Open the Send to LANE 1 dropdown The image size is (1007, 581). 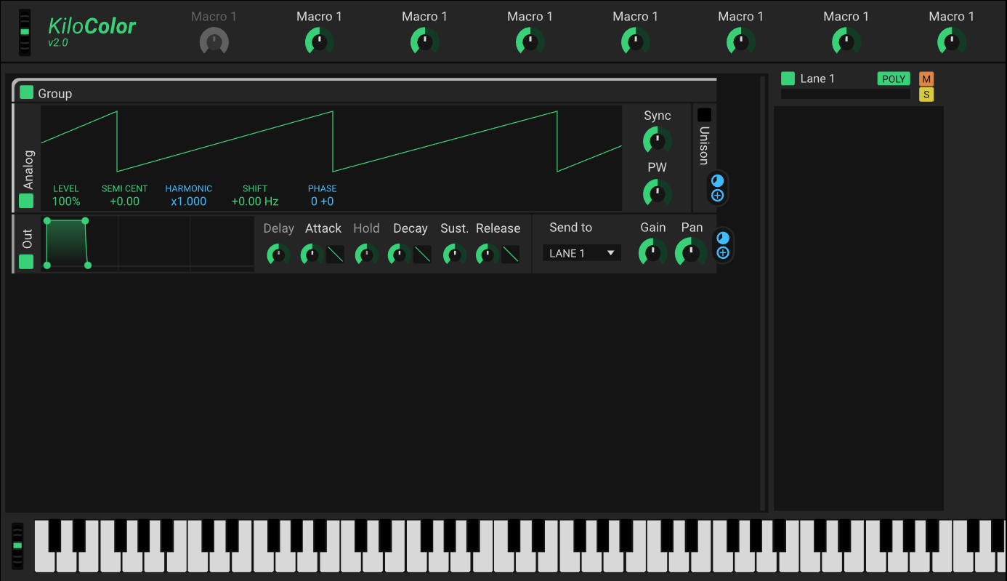pos(581,252)
